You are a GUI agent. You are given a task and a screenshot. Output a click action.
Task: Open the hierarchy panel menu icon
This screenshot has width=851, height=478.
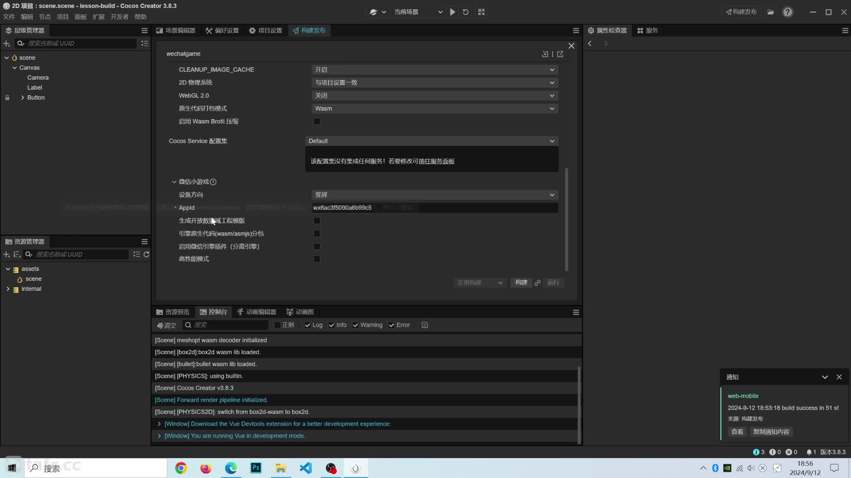(x=144, y=31)
